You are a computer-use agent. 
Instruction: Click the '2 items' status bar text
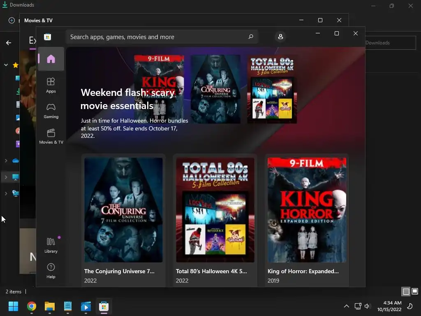coord(14,292)
